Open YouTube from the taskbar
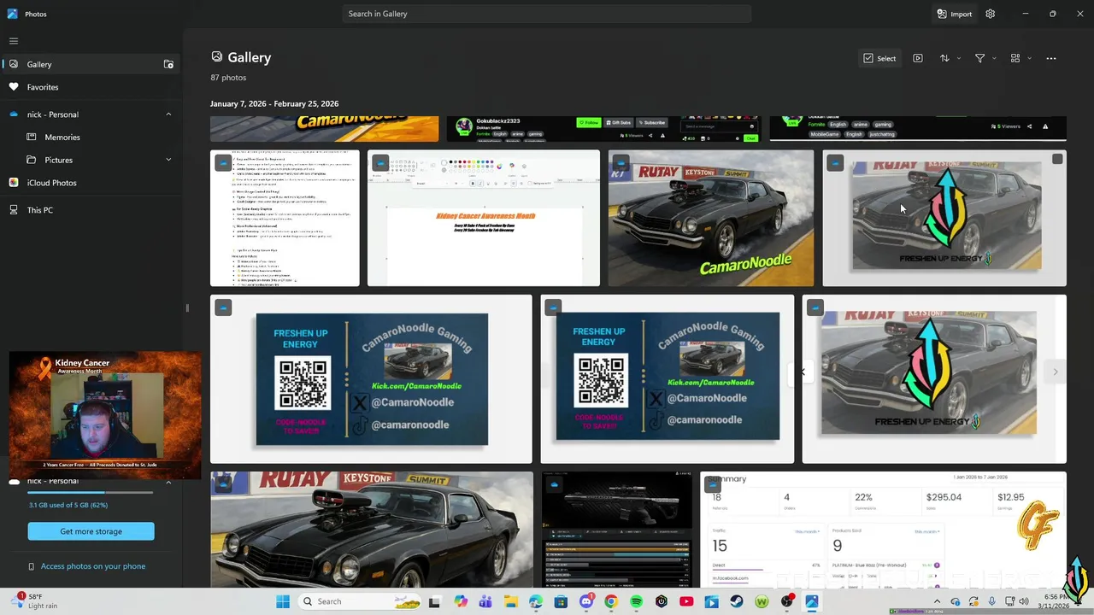 pos(686,601)
